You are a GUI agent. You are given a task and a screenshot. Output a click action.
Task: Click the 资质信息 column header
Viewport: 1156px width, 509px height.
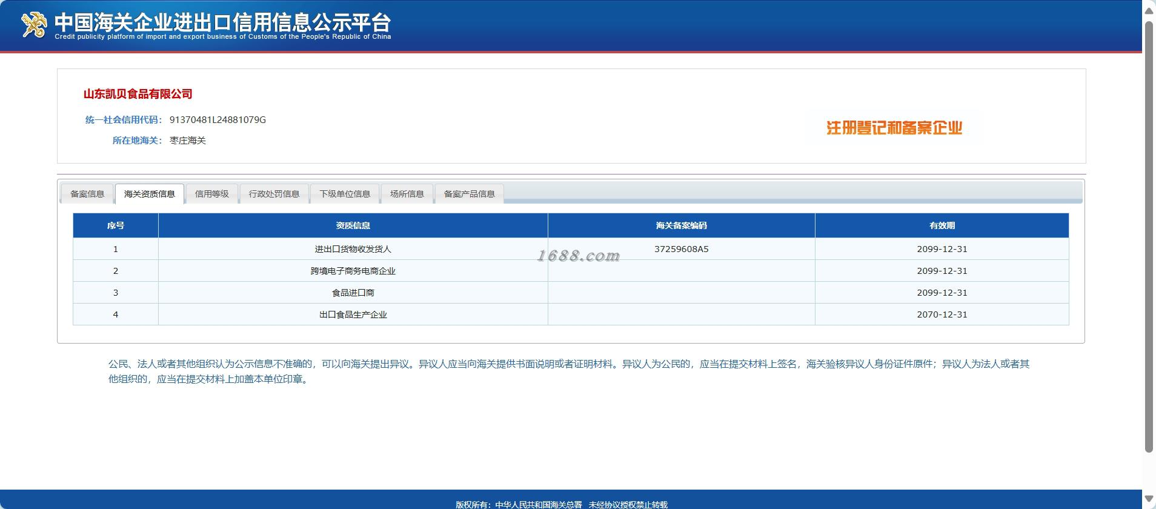point(353,225)
